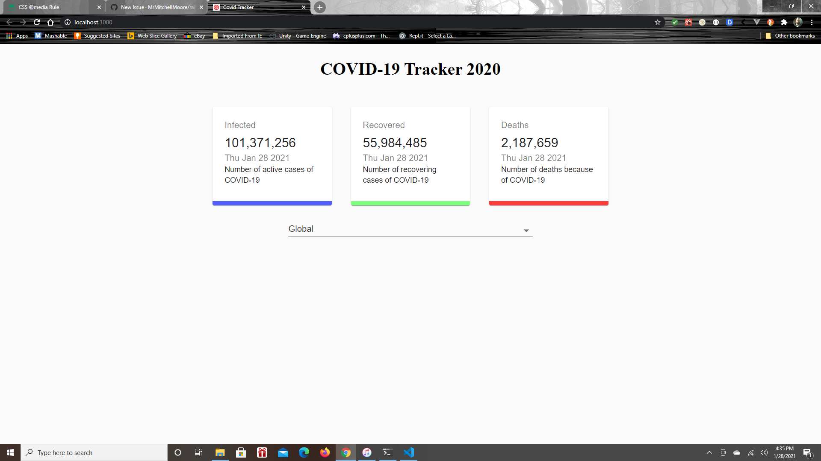This screenshot has height=461, width=821.
Task: Open the Apps bookmark shortcut
Action: tap(17, 36)
